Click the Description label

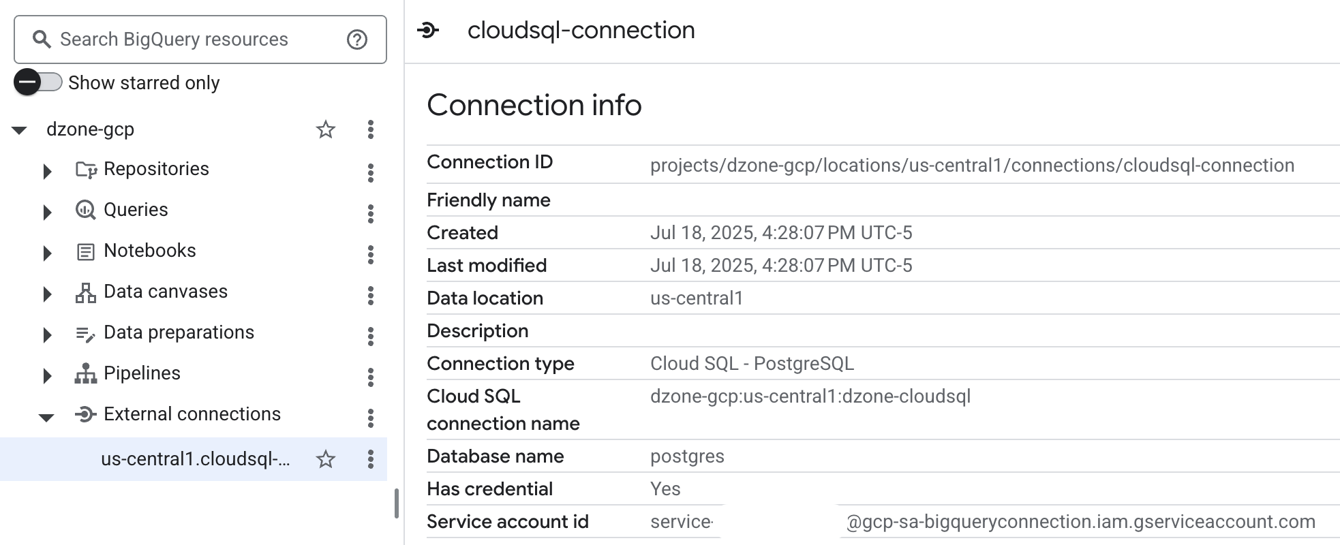(x=478, y=331)
